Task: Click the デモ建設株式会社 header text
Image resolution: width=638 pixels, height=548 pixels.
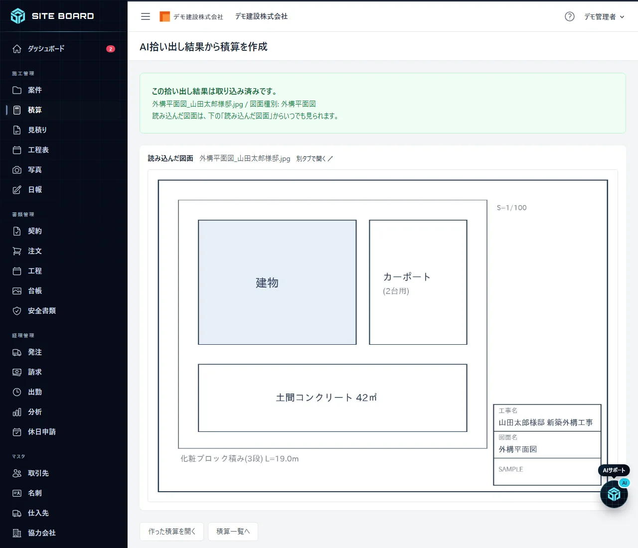Action: pyautogui.click(x=262, y=16)
